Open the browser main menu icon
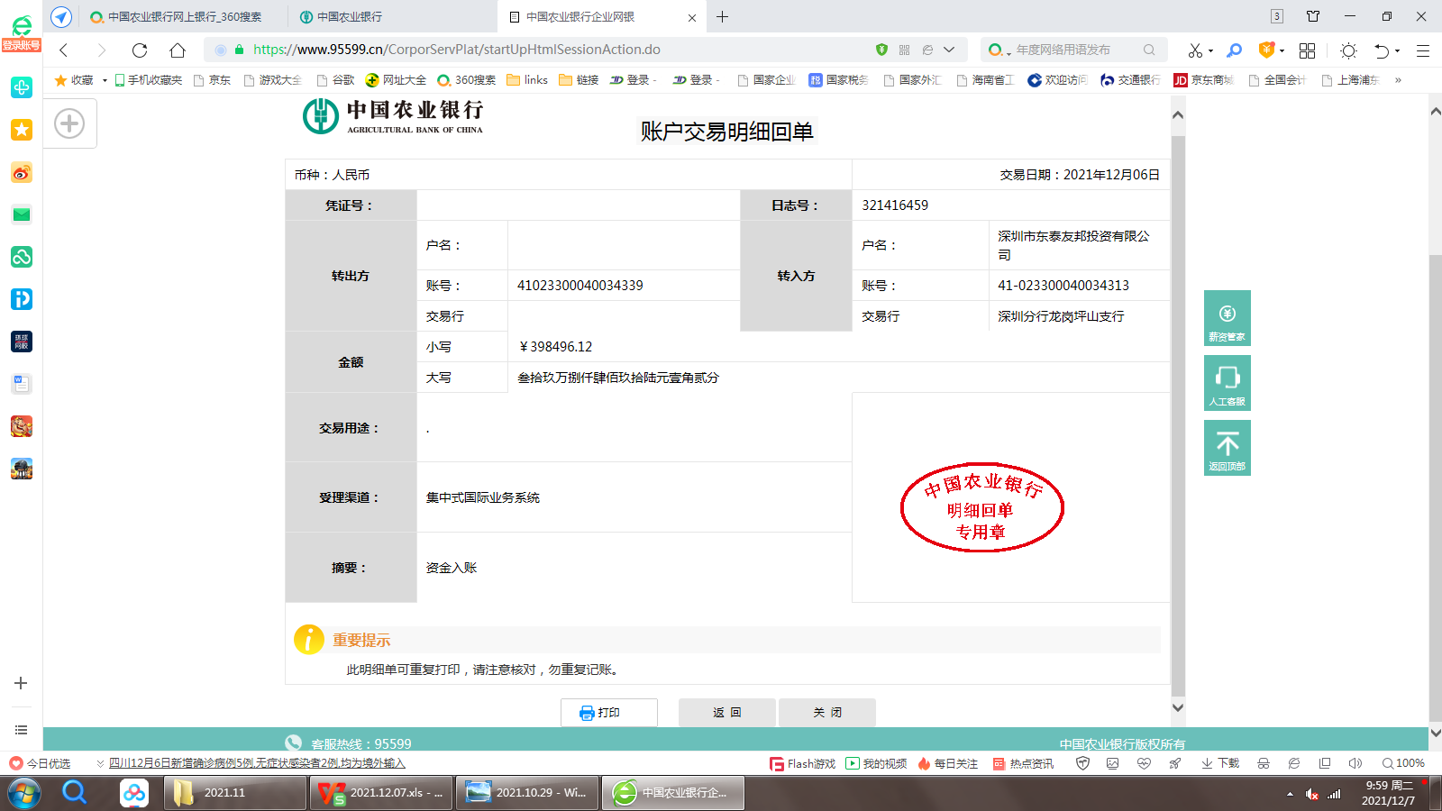 point(1423,50)
